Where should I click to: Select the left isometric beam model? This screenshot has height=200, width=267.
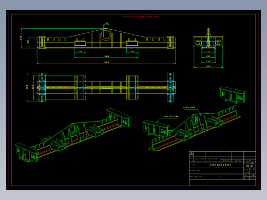coord(73,135)
